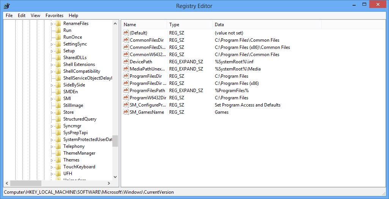Viewport: 389px width, 199px height.
Task: Expand the TouchKeyboard key
Action: [52, 167]
